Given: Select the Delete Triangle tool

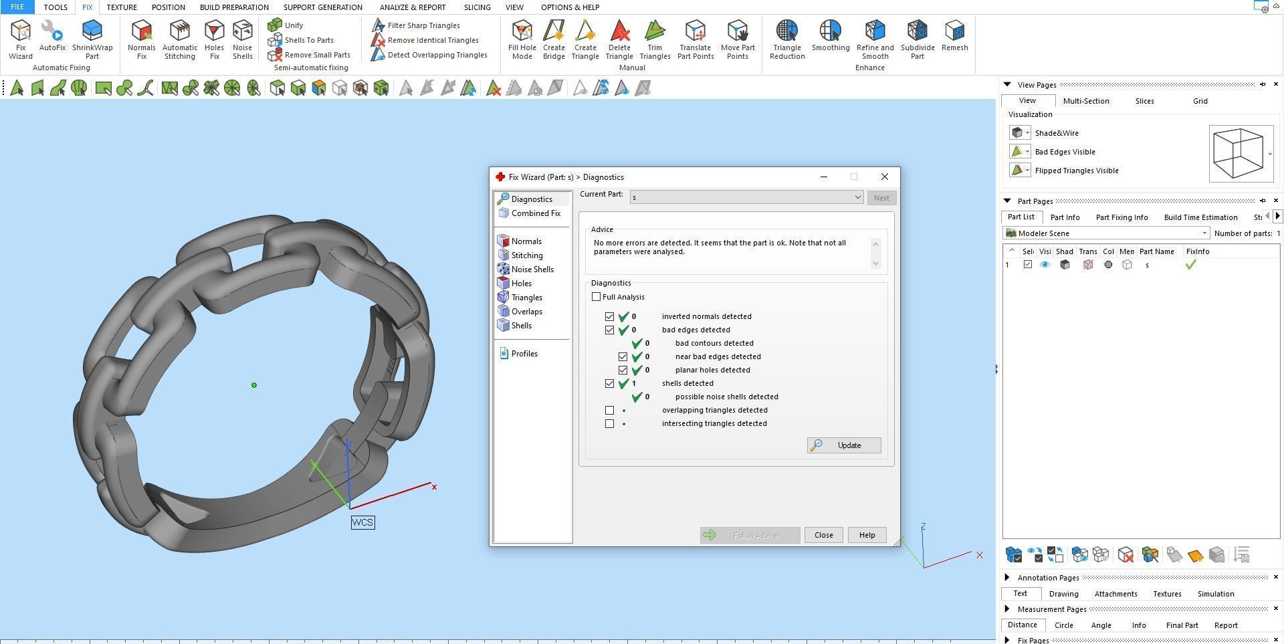Looking at the screenshot, I should [x=619, y=40].
